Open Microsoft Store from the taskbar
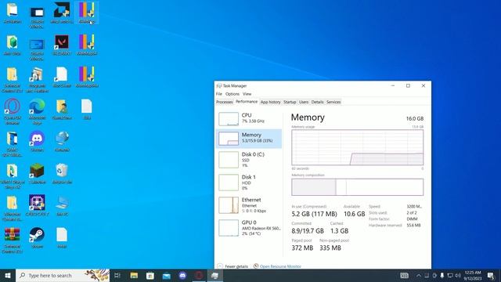Screen dimensions: 501x282 pos(150,275)
